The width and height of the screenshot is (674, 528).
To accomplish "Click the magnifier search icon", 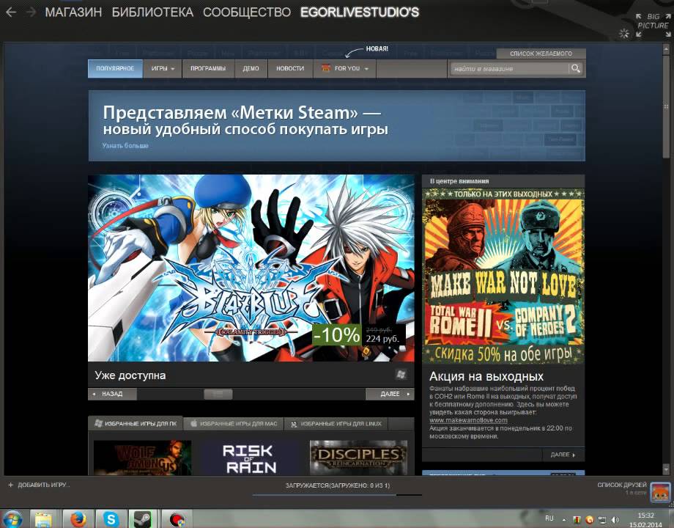I will click(x=576, y=68).
